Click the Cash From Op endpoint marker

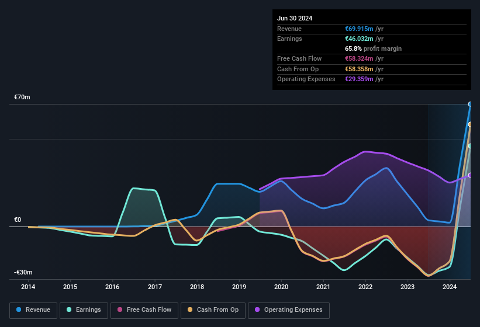click(x=470, y=124)
